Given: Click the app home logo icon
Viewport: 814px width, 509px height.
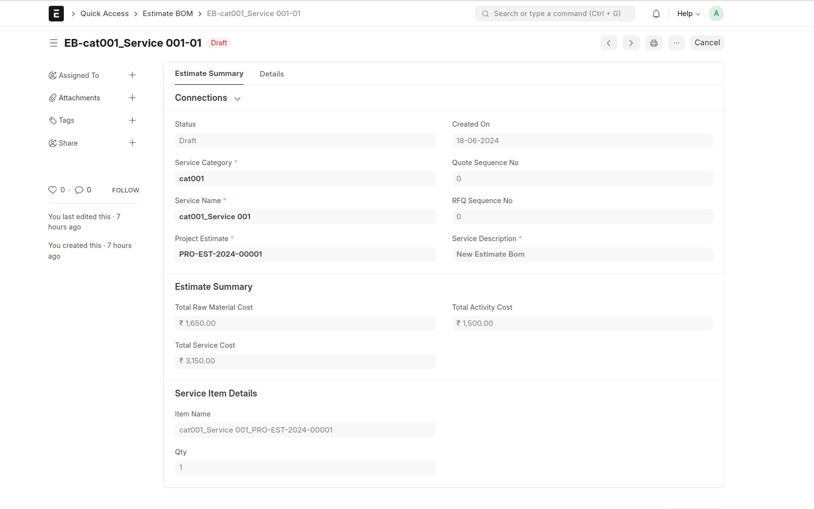Looking at the screenshot, I should [56, 14].
